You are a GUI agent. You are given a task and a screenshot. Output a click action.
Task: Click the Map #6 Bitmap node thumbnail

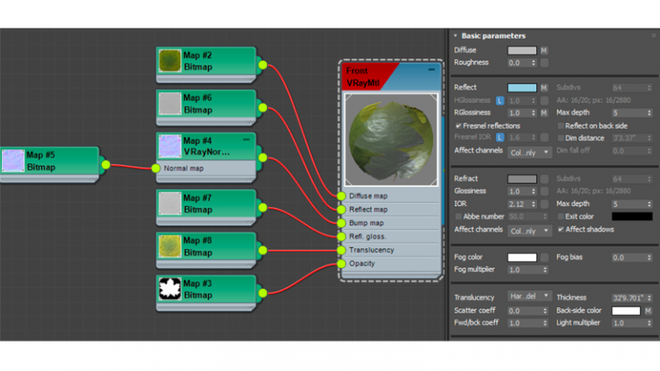point(169,103)
